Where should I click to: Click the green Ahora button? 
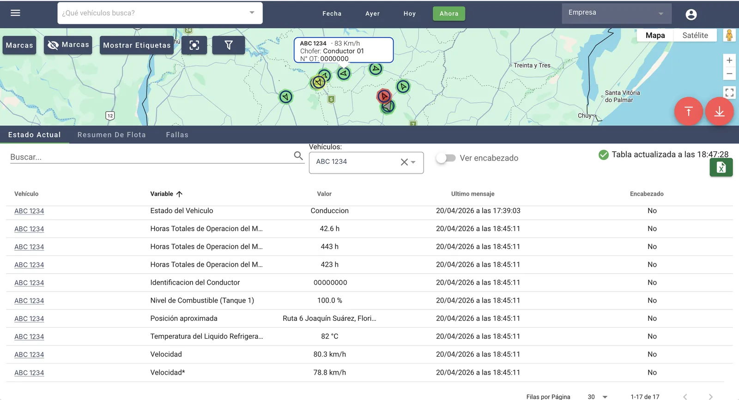449,13
